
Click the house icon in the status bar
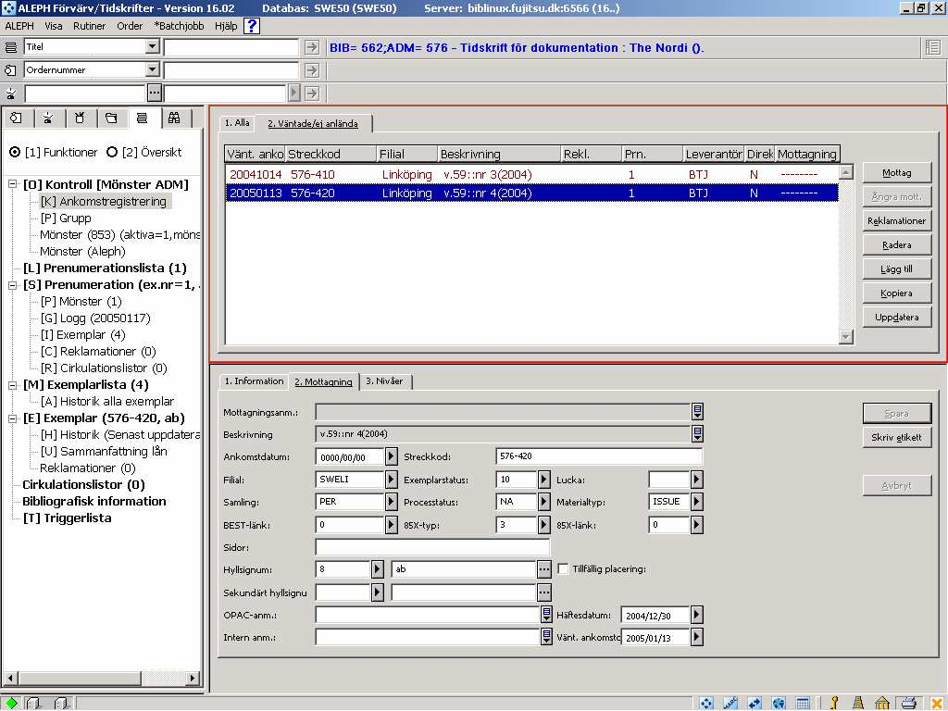point(882,704)
